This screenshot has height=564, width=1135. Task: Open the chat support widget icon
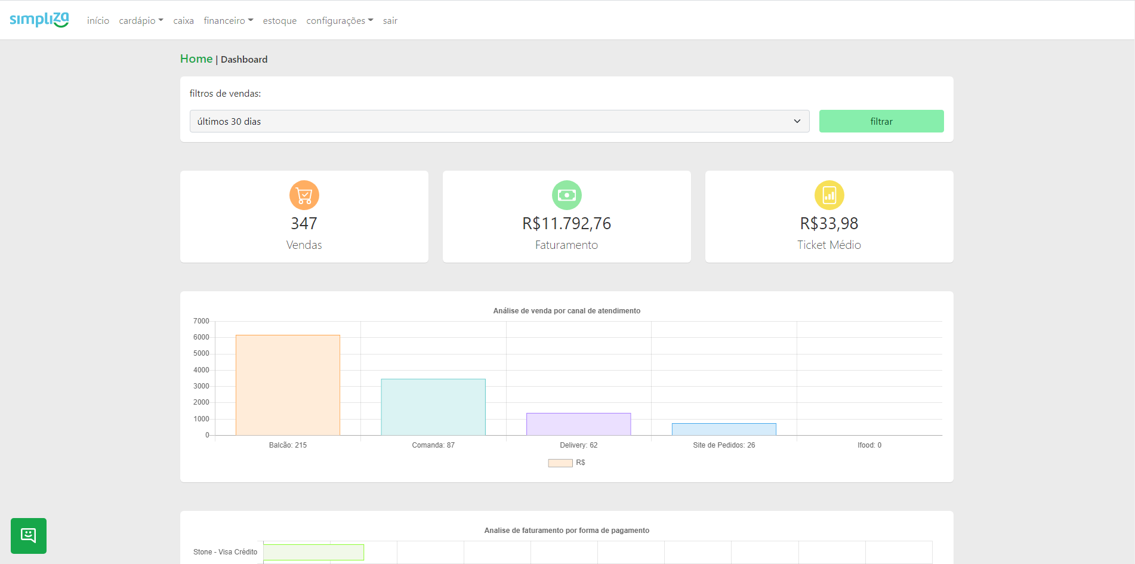[x=29, y=535]
